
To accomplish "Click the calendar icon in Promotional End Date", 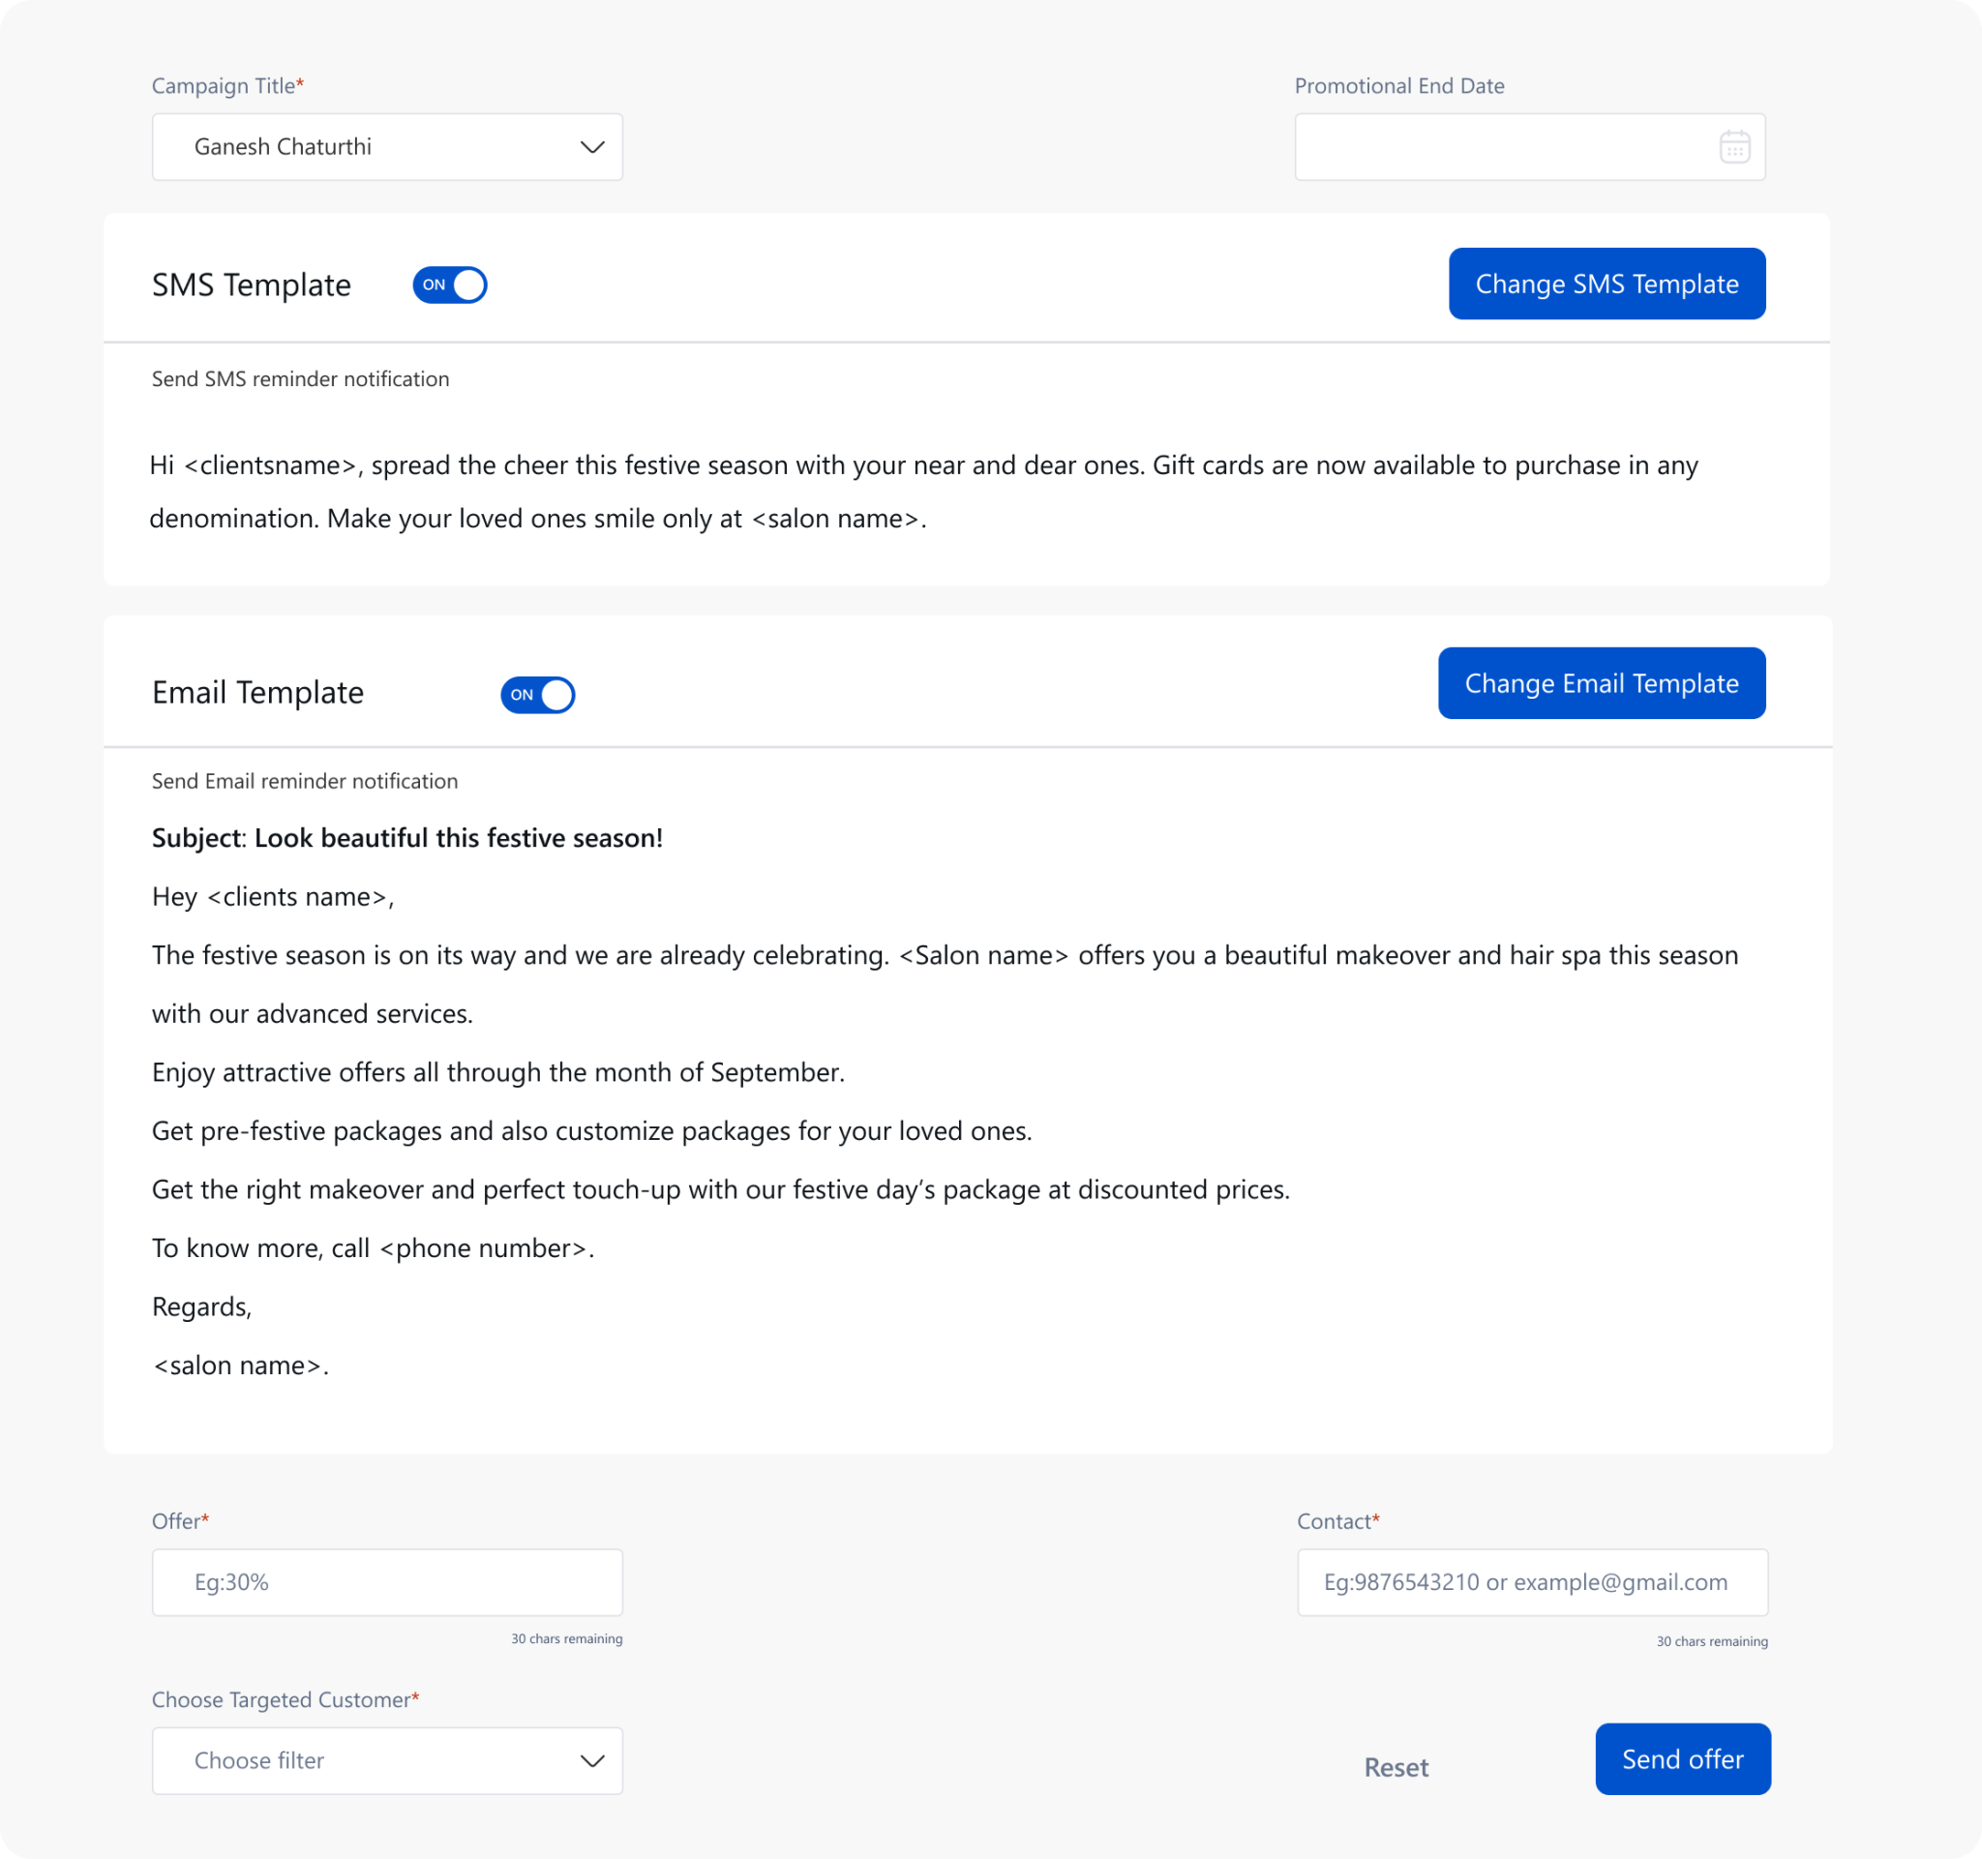I will coord(1735,146).
